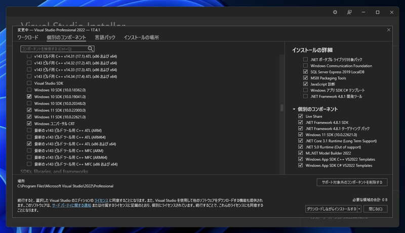Uncheck .NET 5.0 Runtime (Out of support)
This screenshot has width=405, height=233.
(300, 147)
